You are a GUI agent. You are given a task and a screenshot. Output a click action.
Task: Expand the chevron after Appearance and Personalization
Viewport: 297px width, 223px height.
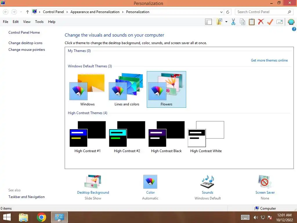pos(123,12)
